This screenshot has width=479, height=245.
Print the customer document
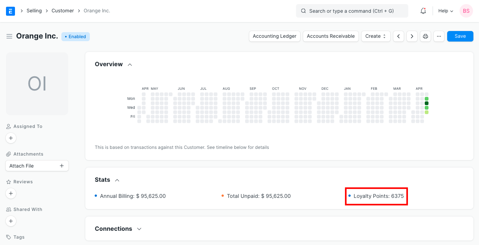point(425,36)
